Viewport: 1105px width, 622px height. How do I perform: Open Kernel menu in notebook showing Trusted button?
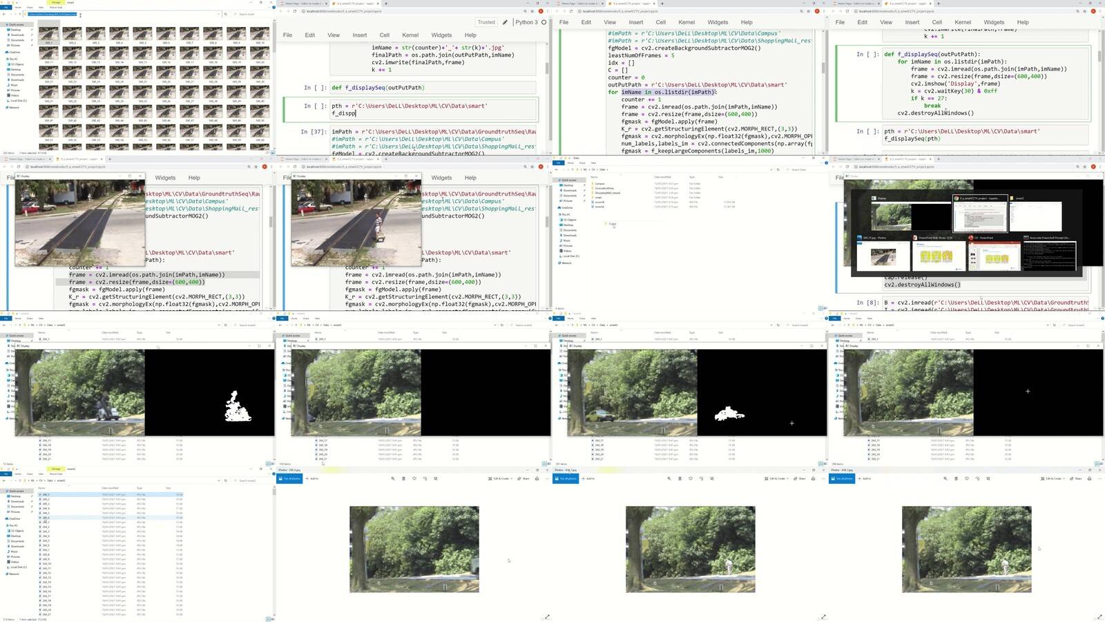(x=410, y=35)
